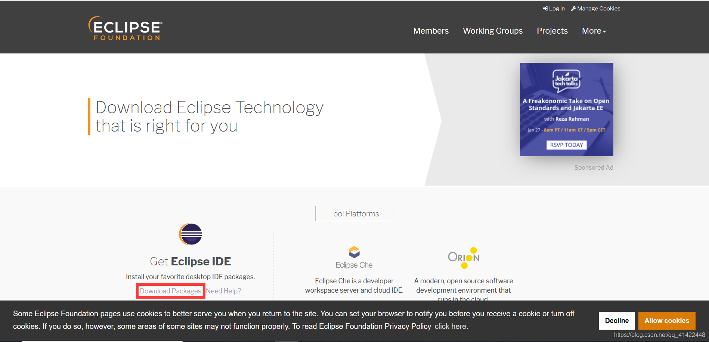This screenshot has height=342, width=709.
Task: Click the 'Get Eclipse IDE' heading
Action: (x=191, y=261)
